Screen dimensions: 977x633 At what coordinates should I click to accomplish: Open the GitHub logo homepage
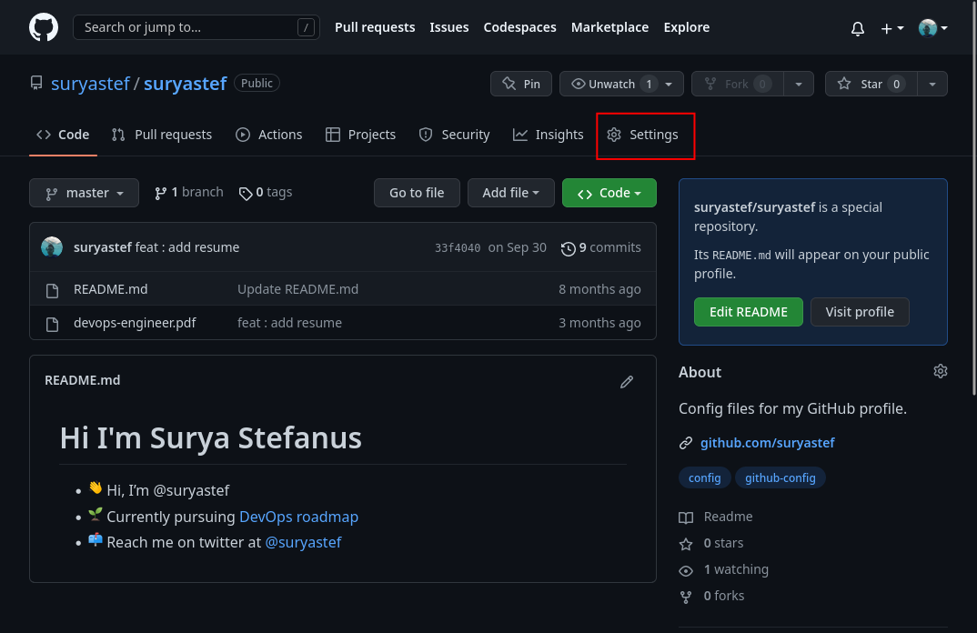(x=44, y=27)
